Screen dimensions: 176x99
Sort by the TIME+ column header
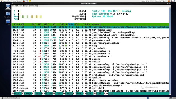click(x=87, y=24)
